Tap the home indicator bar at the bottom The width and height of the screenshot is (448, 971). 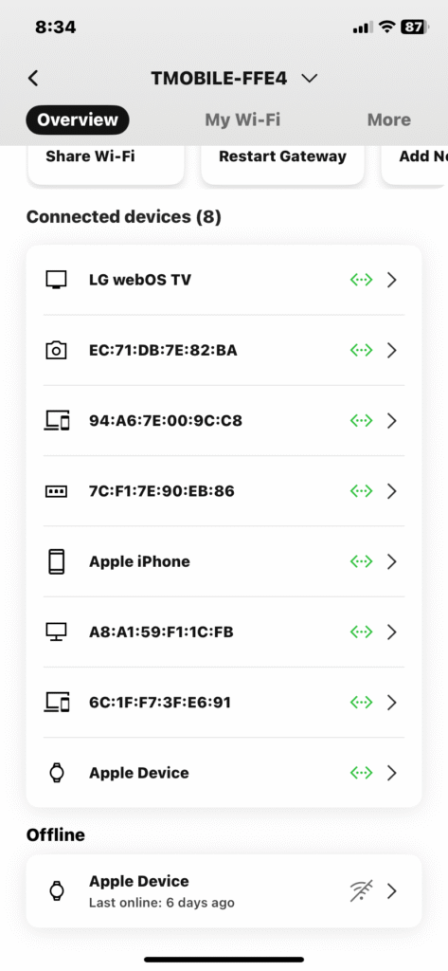click(224, 960)
